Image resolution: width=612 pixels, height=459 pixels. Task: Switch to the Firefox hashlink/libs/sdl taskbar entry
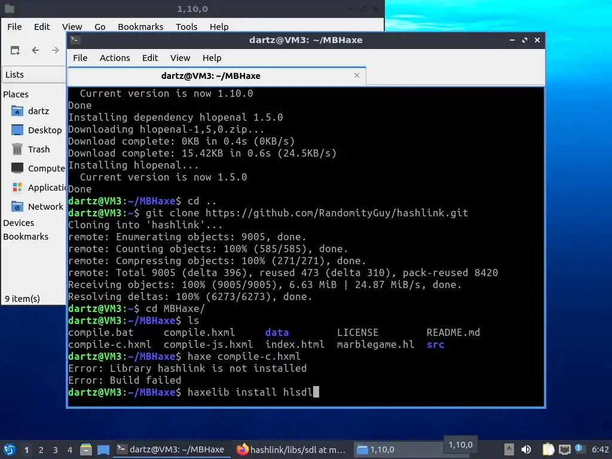coord(292,449)
